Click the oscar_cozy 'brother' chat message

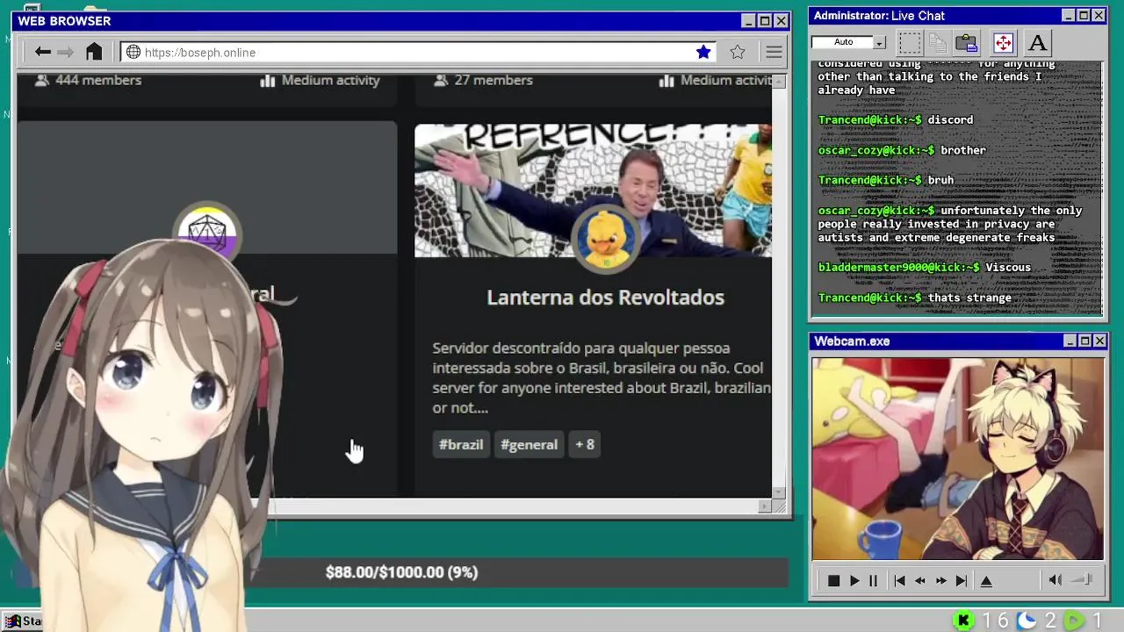[902, 150]
